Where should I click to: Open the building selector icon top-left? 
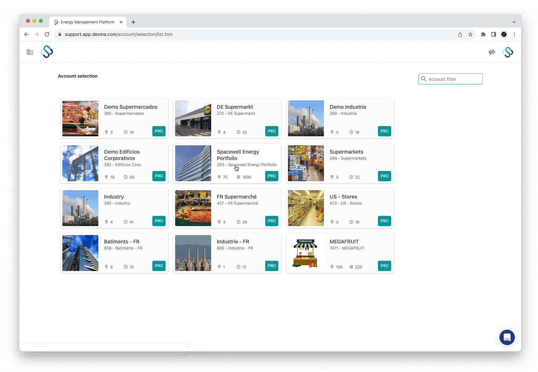(x=30, y=52)
